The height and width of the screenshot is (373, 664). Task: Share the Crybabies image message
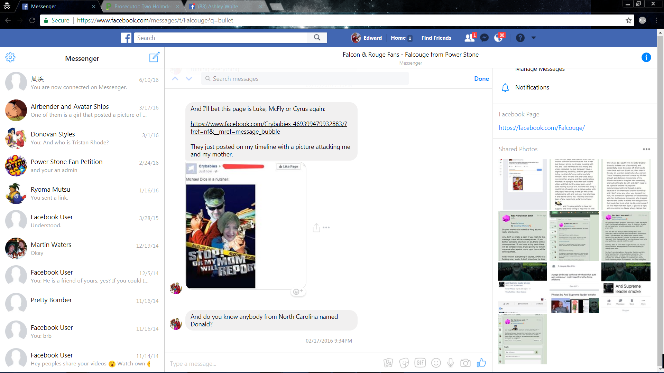(316, 228)
